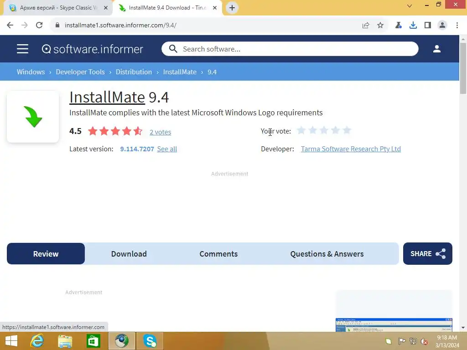This screenshot has width=467, height=350.
Task: Open the Chrome profile avatar
Action: (x=442, y=26)
